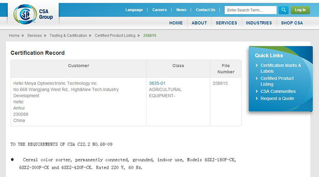Screen dimensions: 319x177
Task: Click the AGRICULTURAL EQUIPMENT- class text
Action: tap(165, 93)
